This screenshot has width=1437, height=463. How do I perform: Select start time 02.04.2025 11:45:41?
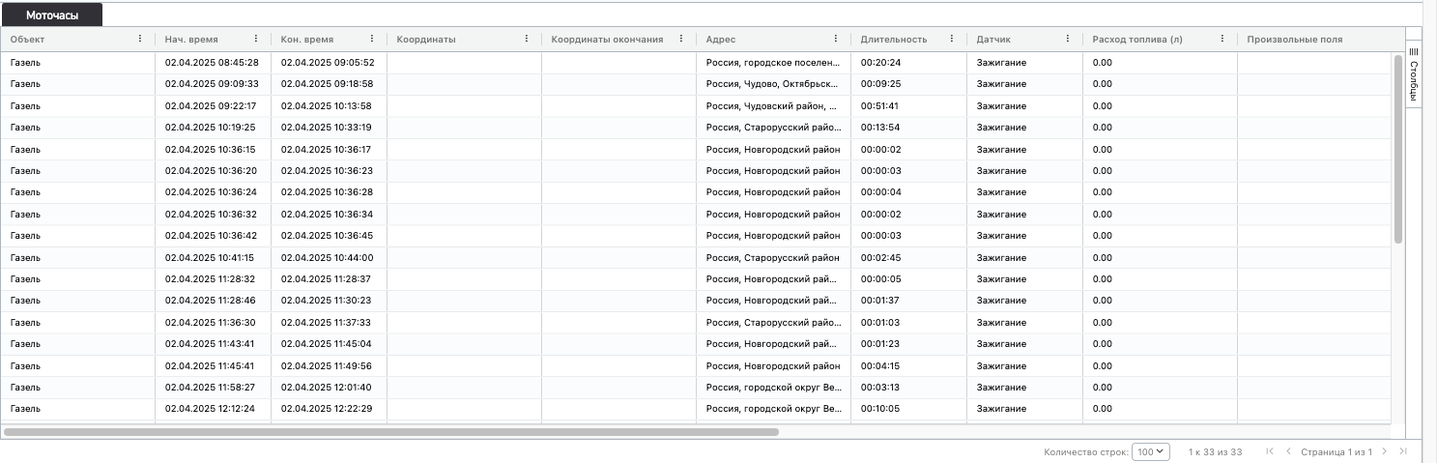click(x=210, y=365)
